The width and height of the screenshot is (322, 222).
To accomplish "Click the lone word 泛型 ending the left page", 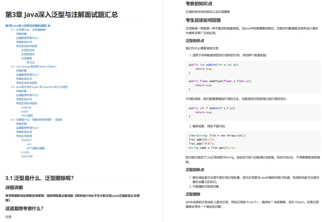I will coord(8,217).
